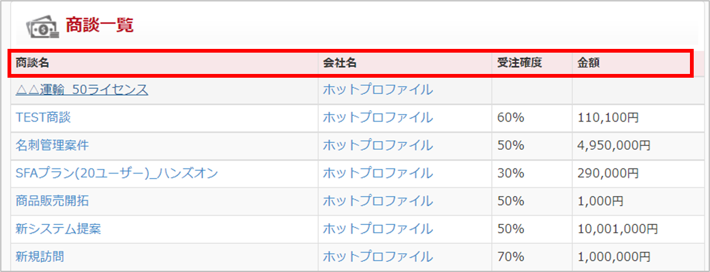Click the 商談名 column header

[x=32, y=63]
